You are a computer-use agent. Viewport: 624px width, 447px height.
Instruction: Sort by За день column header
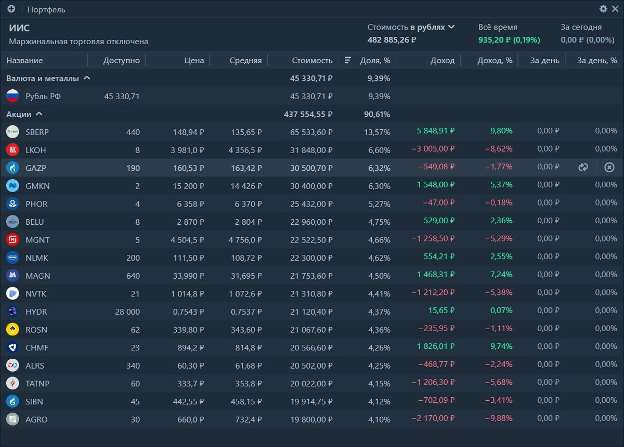[x=545, y=60]
